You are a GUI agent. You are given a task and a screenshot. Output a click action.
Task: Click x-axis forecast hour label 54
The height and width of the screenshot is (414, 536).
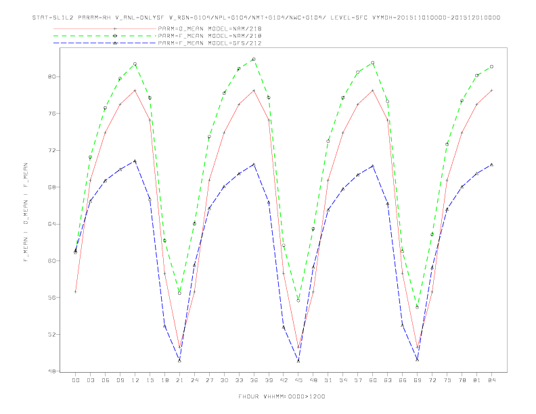343,380
